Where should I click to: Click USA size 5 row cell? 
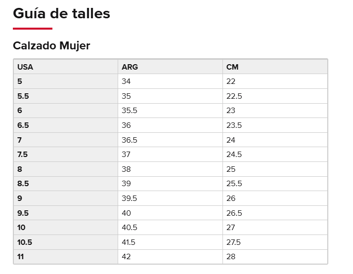click(x=66, y=81)
